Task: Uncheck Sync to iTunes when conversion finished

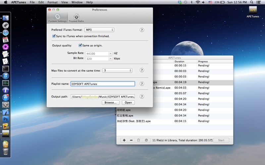Action: coord(54,36)
